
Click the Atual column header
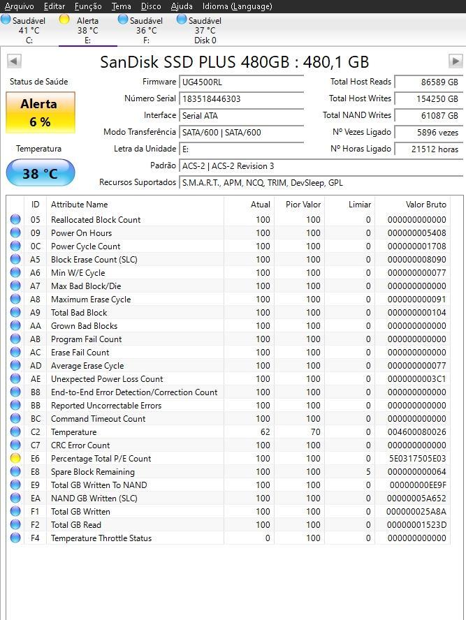tap(249, 205)
